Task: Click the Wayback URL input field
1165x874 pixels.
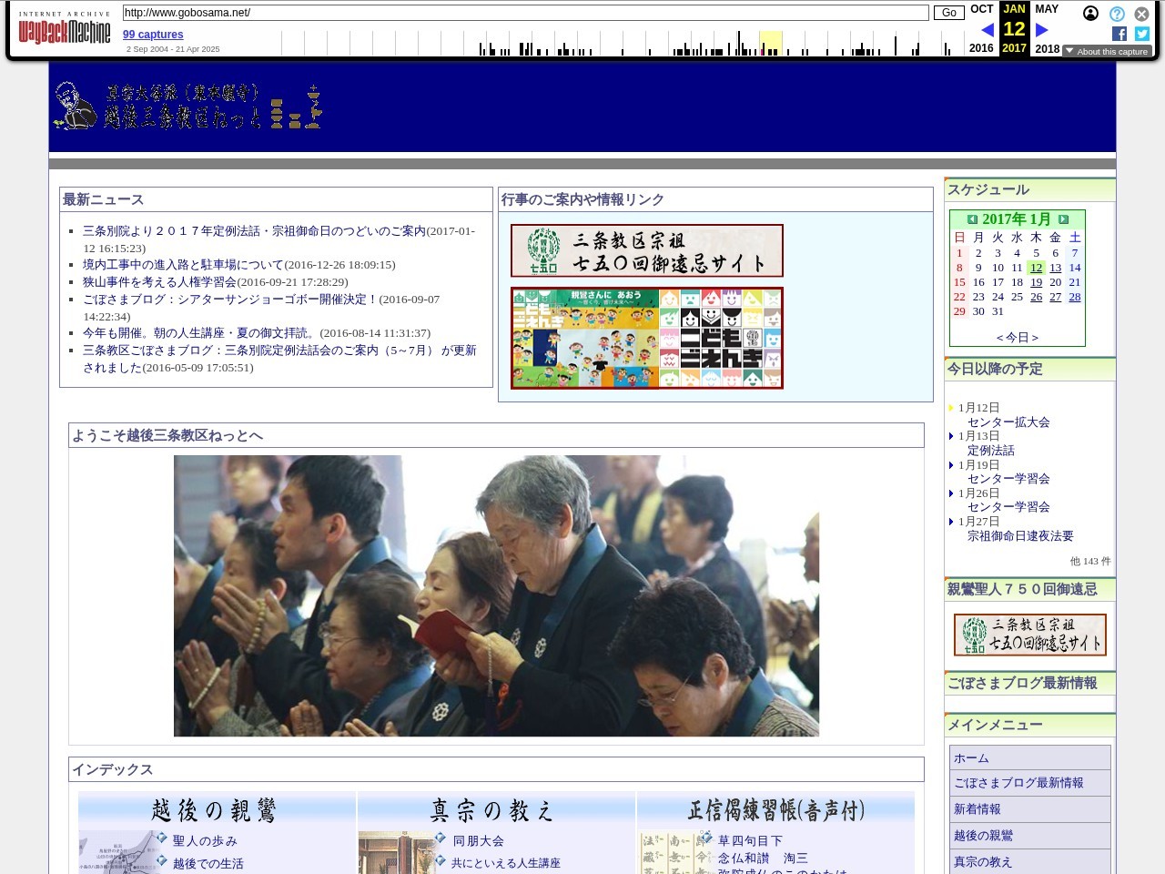Action: click(525, 13)
